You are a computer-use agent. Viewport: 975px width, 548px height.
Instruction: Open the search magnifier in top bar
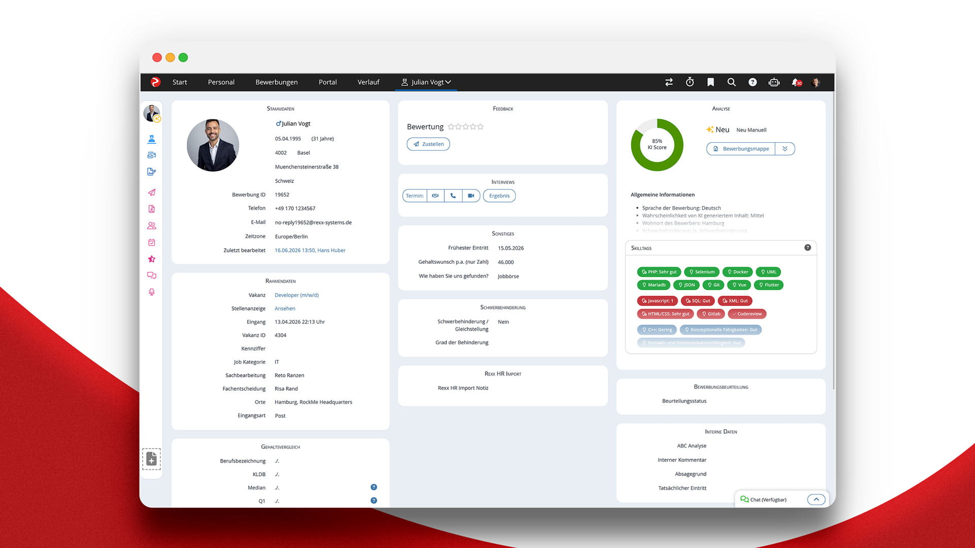coord(731,82)
